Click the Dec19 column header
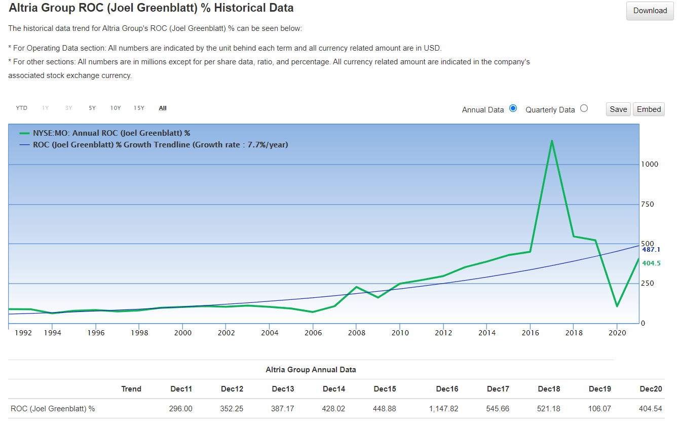This screenshot has width=679, height=430. point(600,389)
